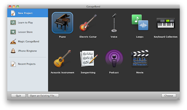Close the GarageBand window

pyautogui.click(x=10, y=7)
